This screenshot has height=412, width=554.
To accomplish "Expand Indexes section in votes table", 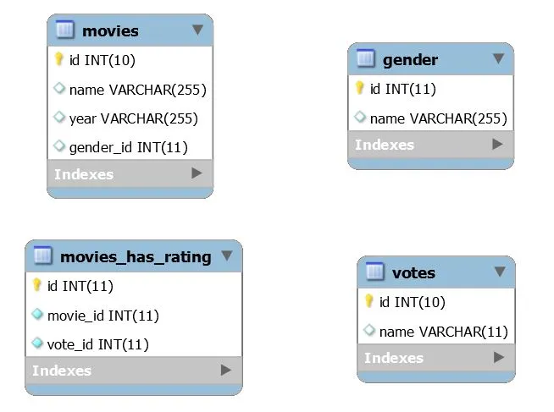I will 498,358.
